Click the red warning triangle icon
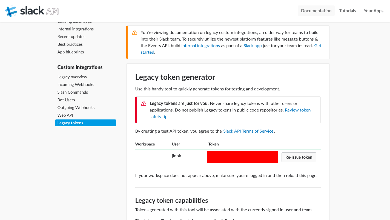The height and width of the screenshot is (220, 390). coord(144,104)
